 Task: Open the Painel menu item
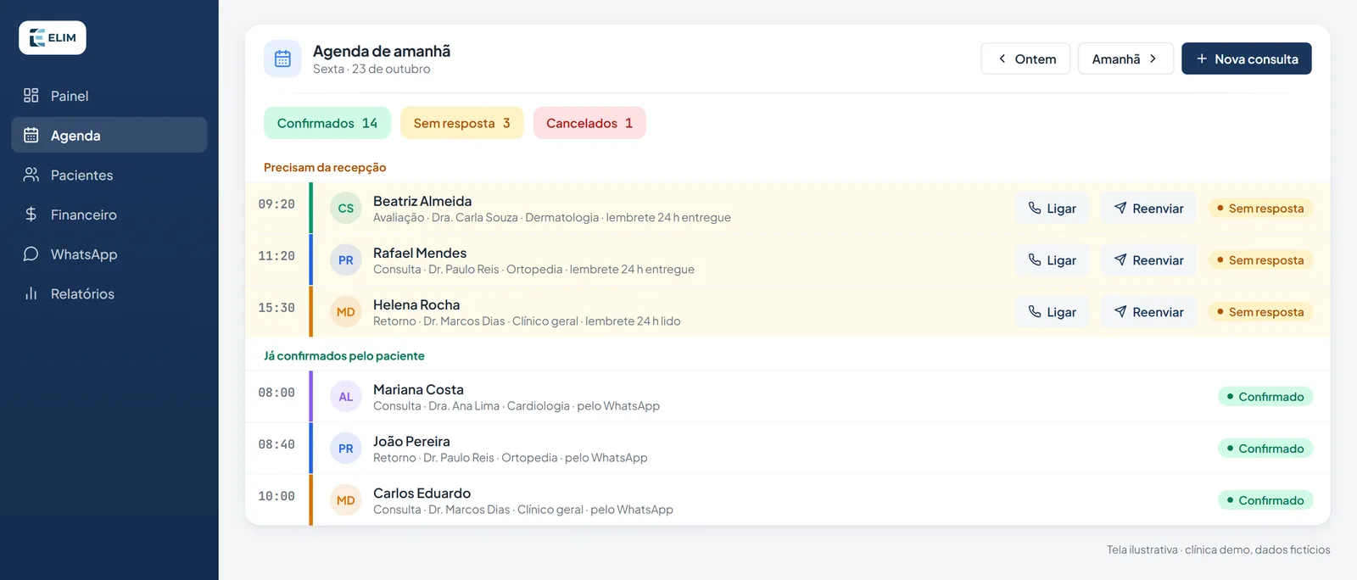(x=109, y=96)
